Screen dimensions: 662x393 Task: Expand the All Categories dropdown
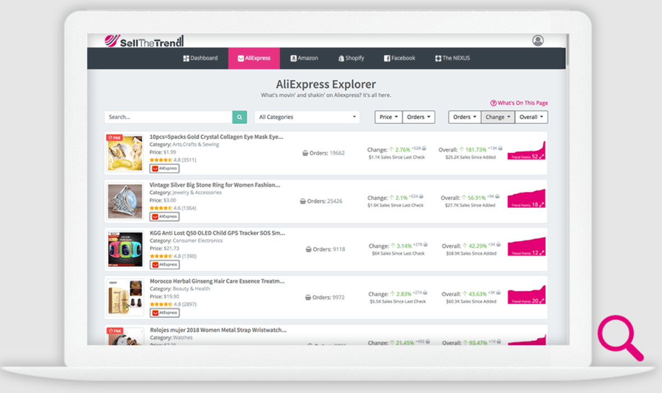pos(307,117)
